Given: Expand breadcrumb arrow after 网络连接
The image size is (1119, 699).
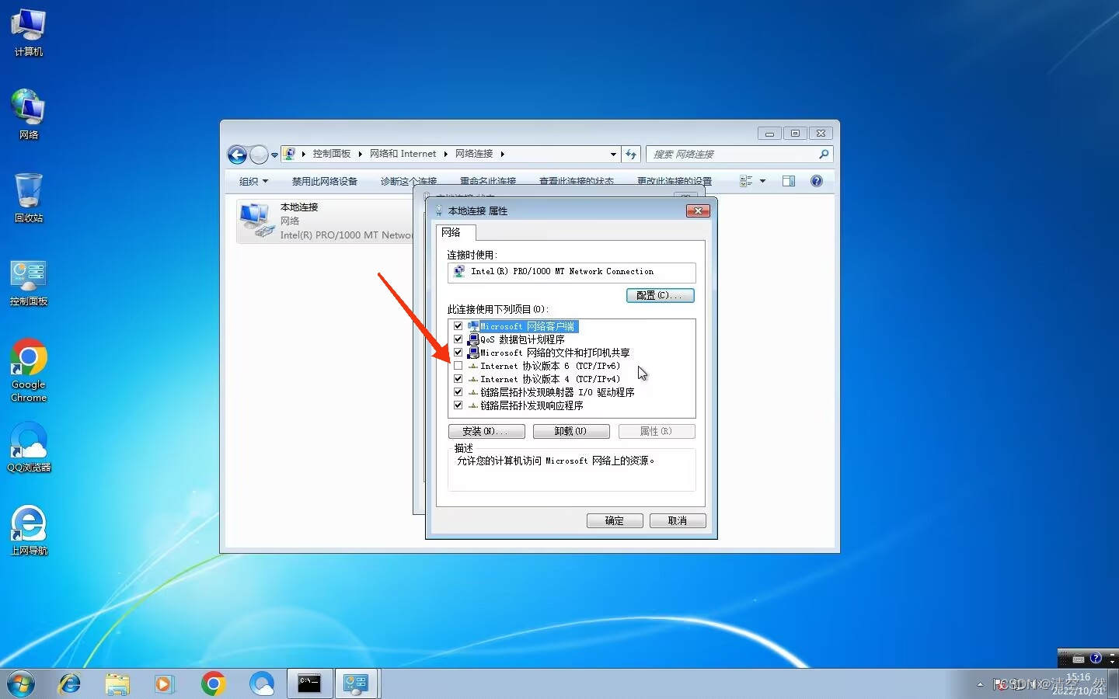Looking at the screenshot, I should tap(502, 154).
